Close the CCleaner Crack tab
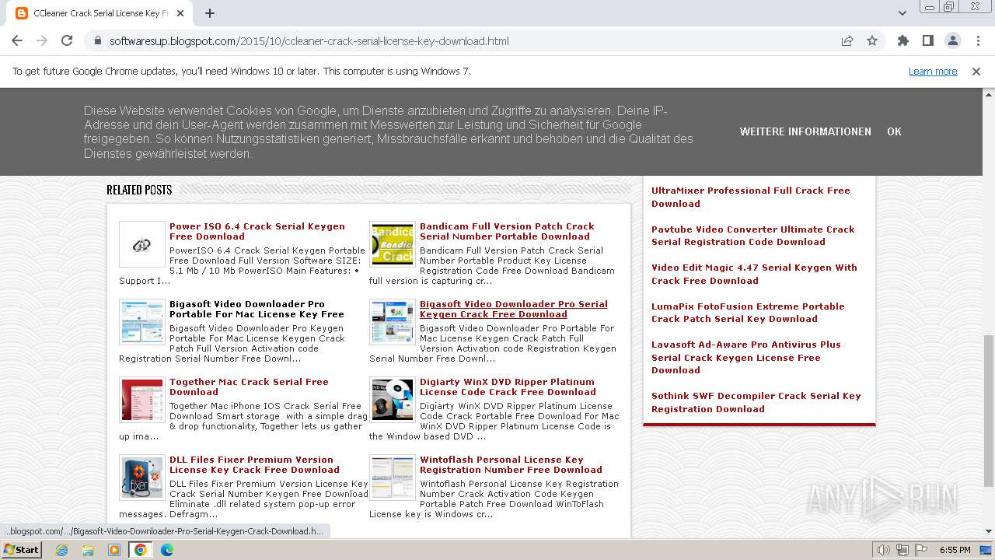 coord(181,13)
